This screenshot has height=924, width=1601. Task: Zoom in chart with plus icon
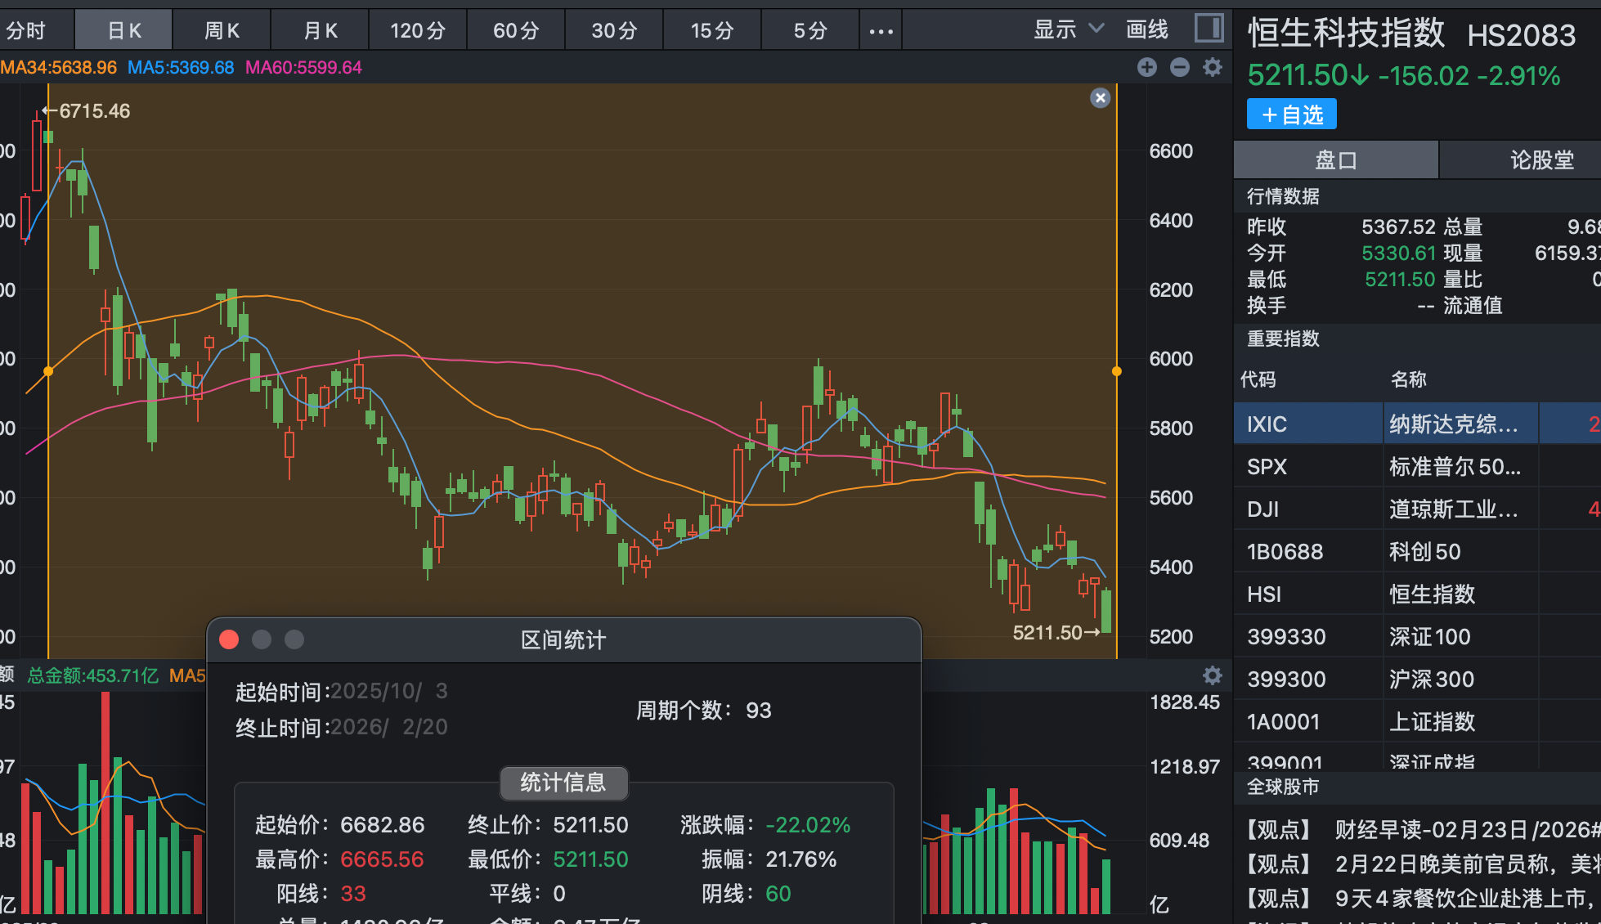[x=1147, y=67]
